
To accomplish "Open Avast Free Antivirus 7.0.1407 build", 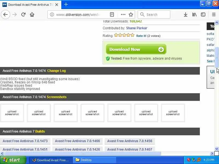I will tap(130, 149).
